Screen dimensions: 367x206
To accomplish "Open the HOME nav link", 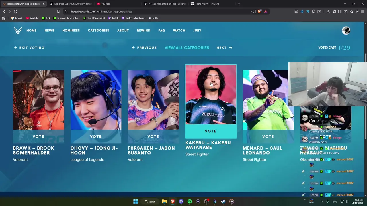I will pyautogui.click(x=32, y=31).
